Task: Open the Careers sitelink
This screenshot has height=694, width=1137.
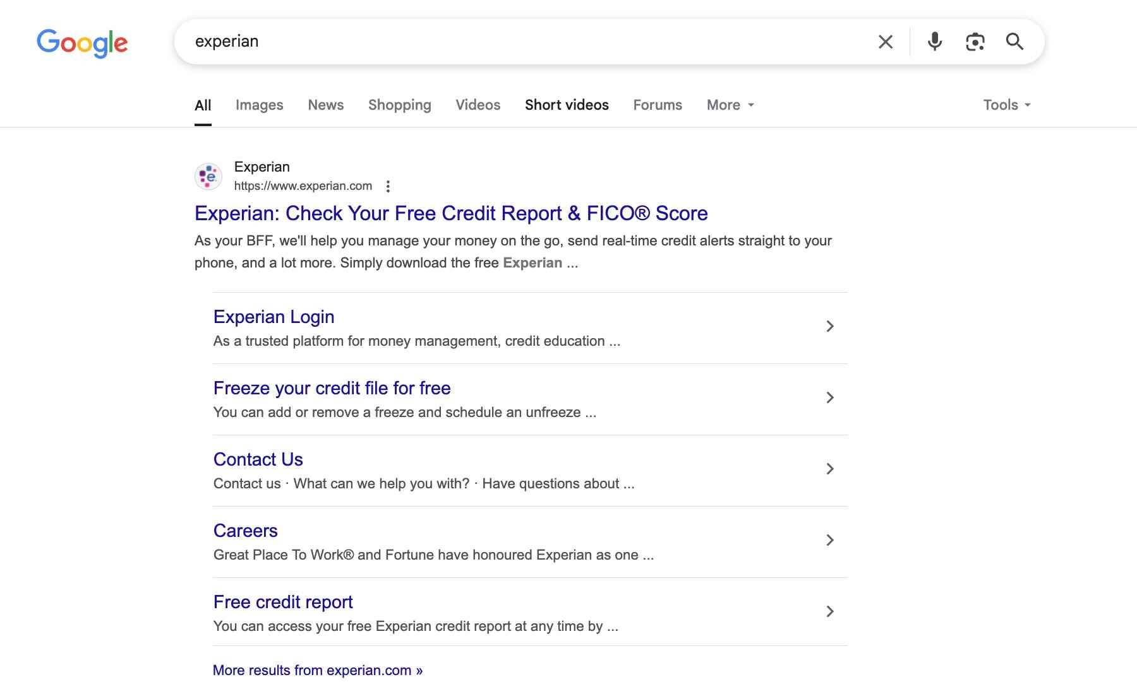Action: click(245, 531)
